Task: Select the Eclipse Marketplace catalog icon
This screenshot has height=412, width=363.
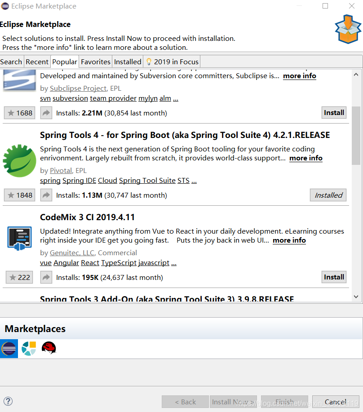Action: click(x=9, y=349)
